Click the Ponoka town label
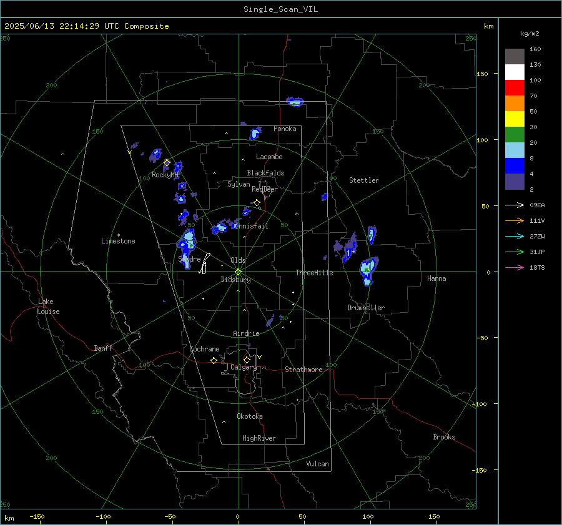The image size is (562, 525). click(285, 129)
